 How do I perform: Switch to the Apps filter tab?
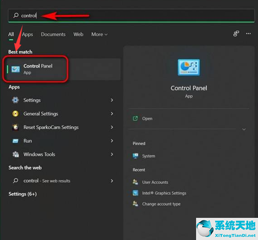click(27, 35)
